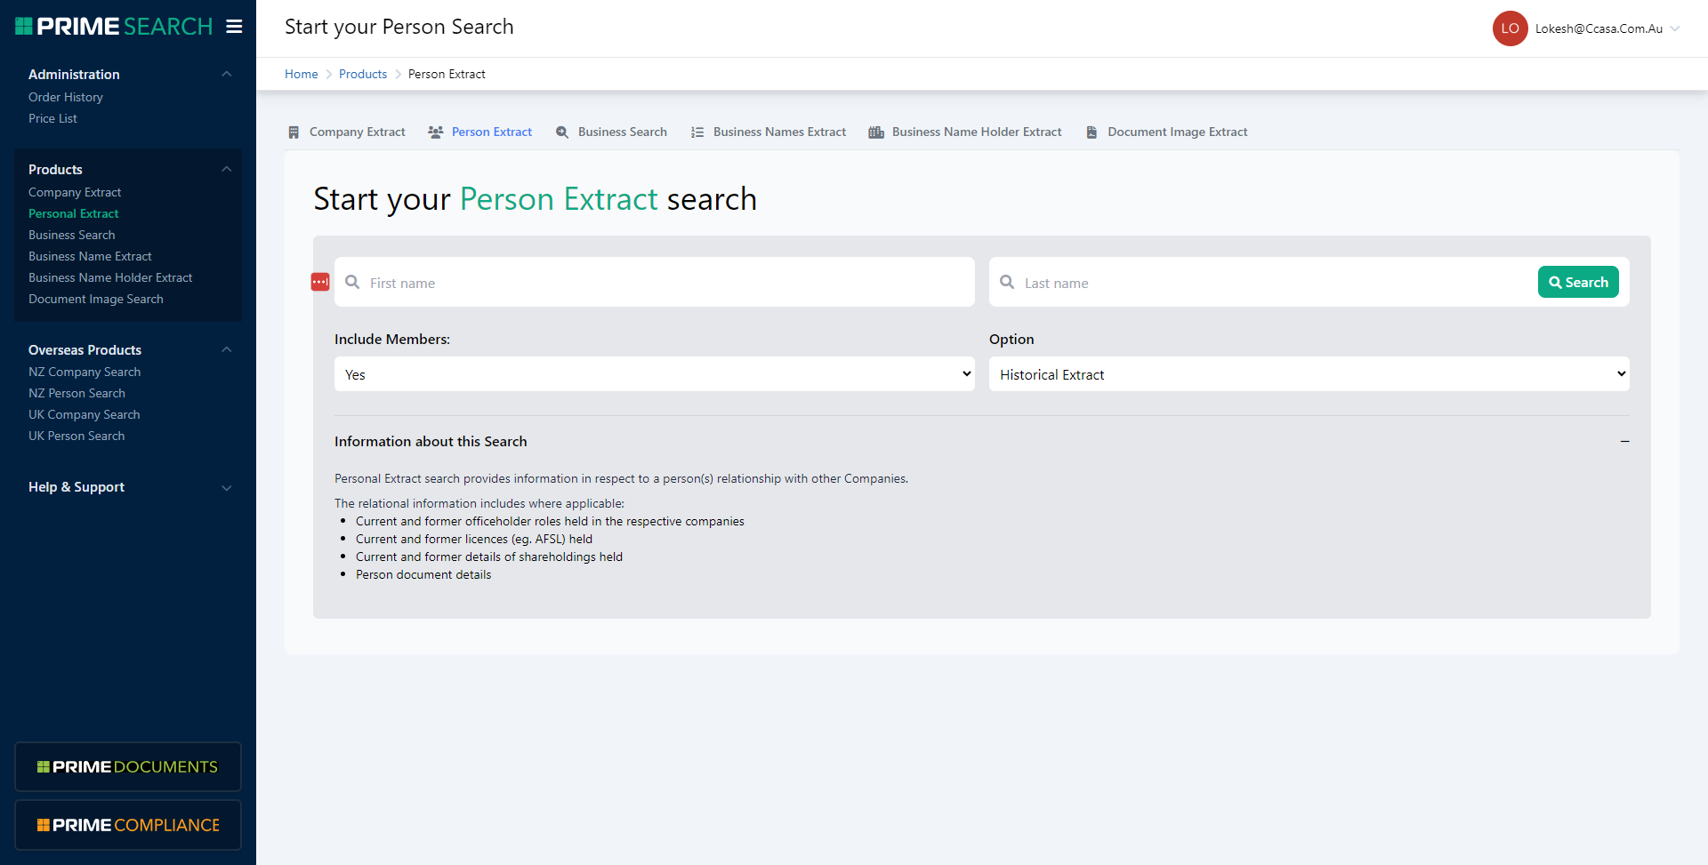Open Document Image Search in sidebar

coord(96,299)
